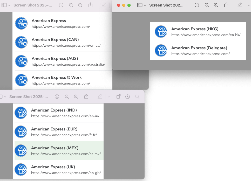Click Rotate icon in bottom IND/EUR window
251x181 pixels.
click(119, 96)
